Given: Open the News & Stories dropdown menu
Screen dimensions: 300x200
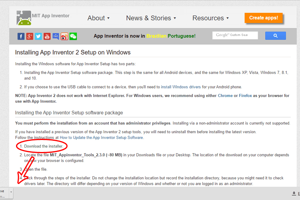Looking at the screenshot, I should tap(151, 18).
